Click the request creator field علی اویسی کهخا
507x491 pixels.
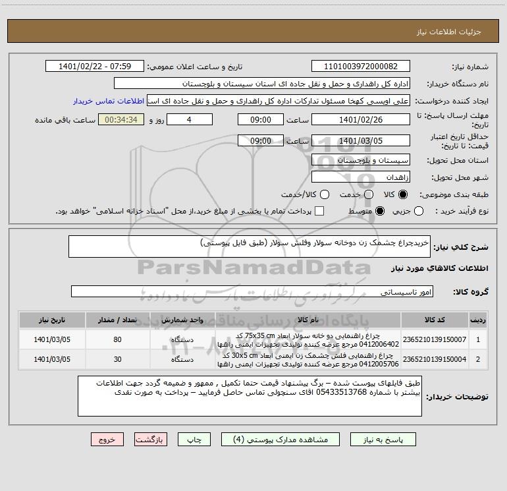(279, 101)
